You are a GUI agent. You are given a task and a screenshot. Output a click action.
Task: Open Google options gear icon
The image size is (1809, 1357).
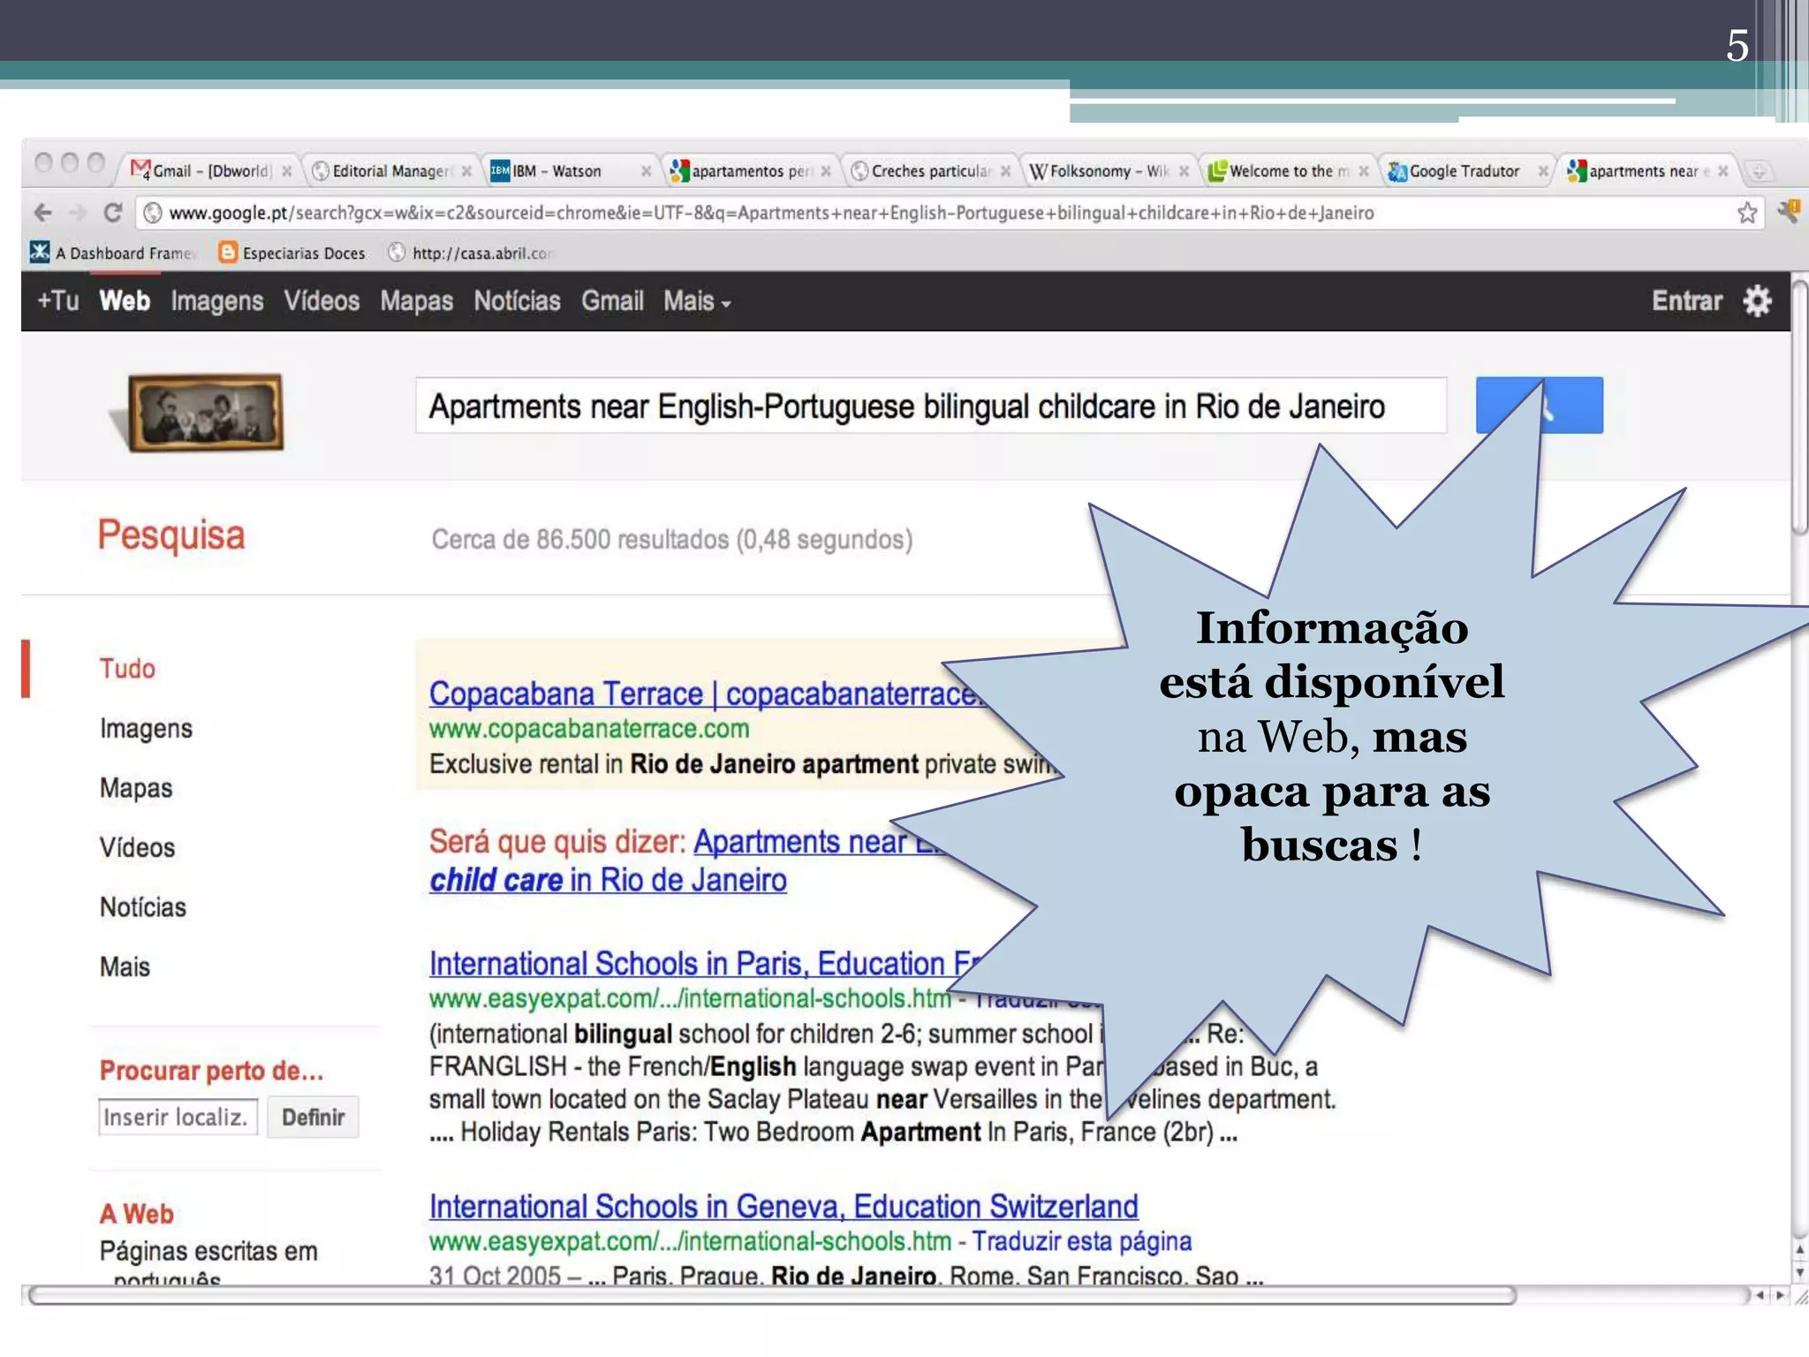[1757, 301]
